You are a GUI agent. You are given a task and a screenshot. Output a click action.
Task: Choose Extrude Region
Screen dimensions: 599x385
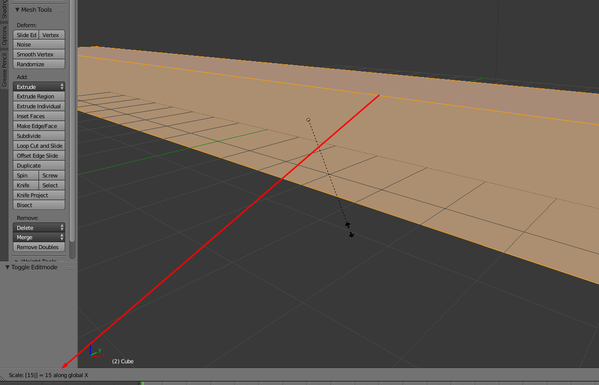coord(39,96)
